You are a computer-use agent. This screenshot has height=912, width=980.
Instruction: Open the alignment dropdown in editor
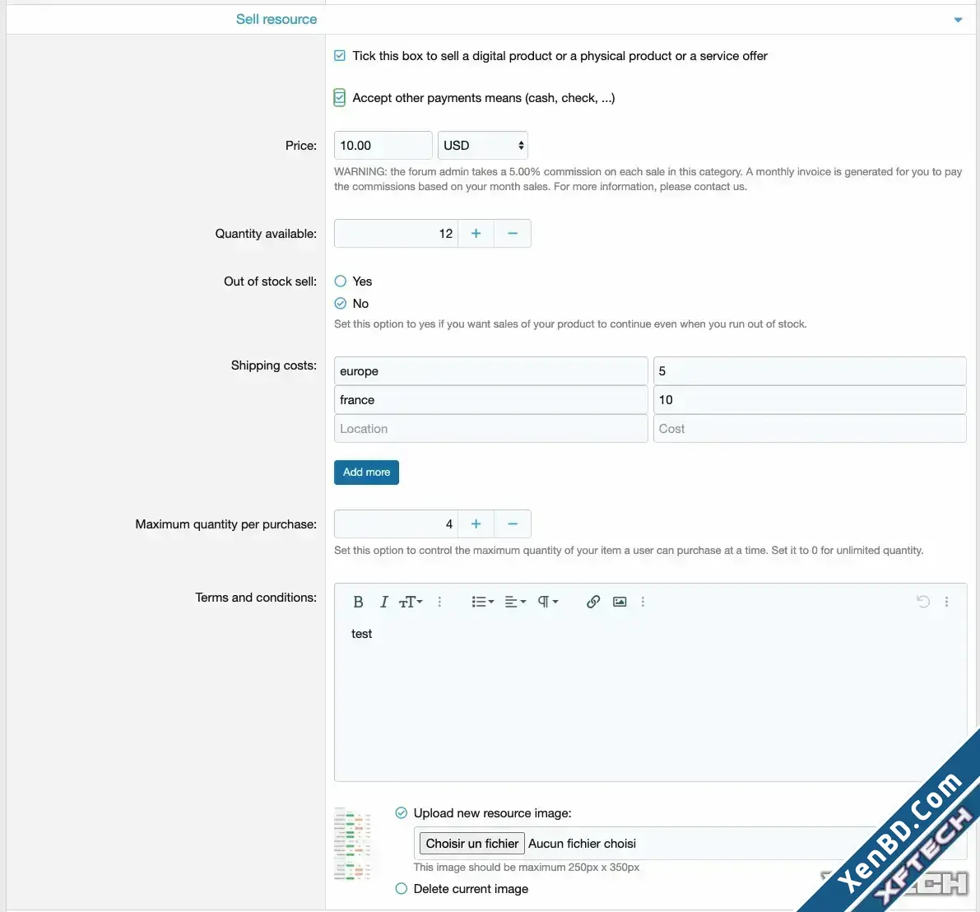515,602
